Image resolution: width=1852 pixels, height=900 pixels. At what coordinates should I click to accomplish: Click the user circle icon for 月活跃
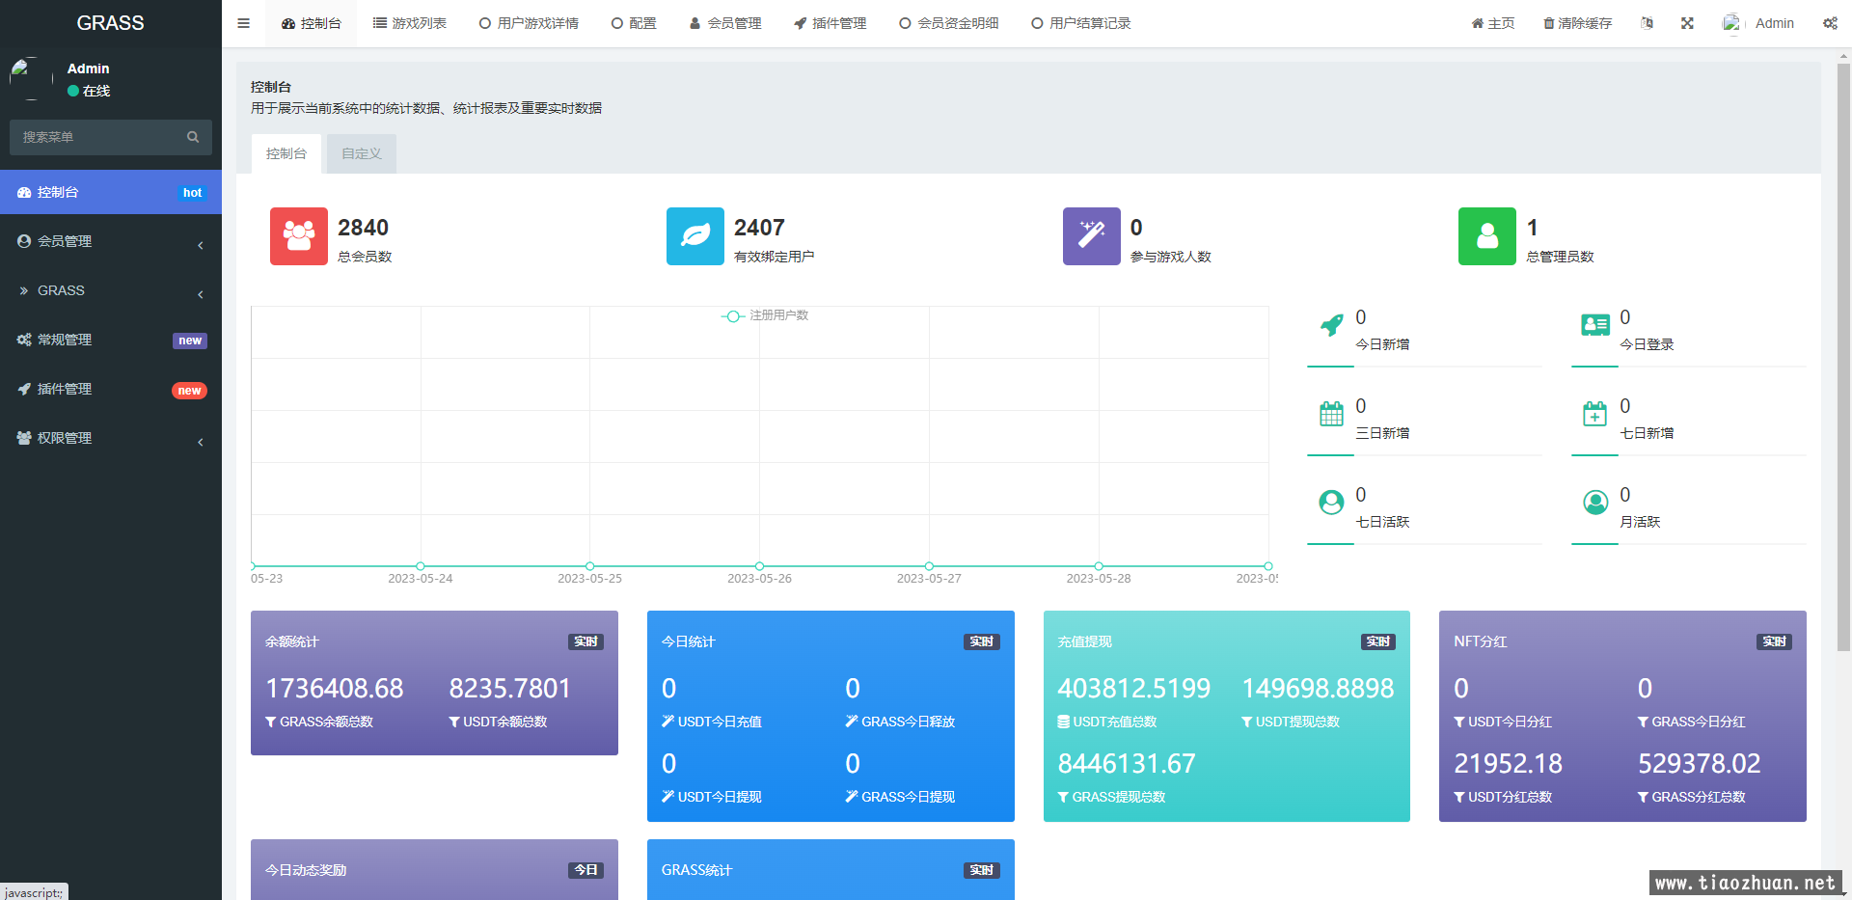point(1595,503)
